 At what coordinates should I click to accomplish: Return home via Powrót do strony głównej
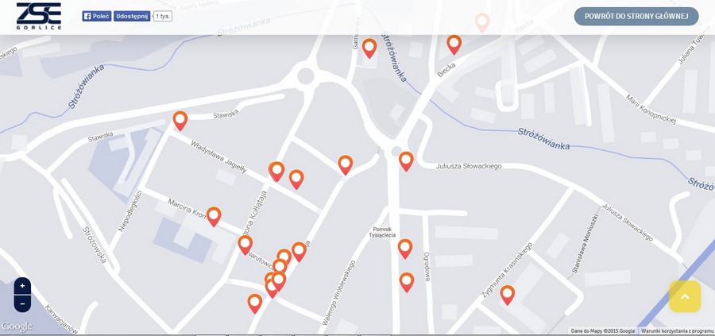coord(636,17)
